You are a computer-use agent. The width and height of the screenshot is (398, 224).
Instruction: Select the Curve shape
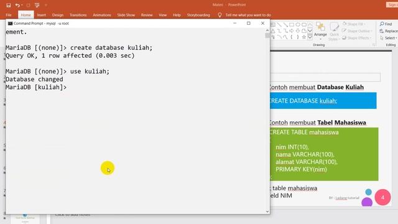[x=285, y=37]
